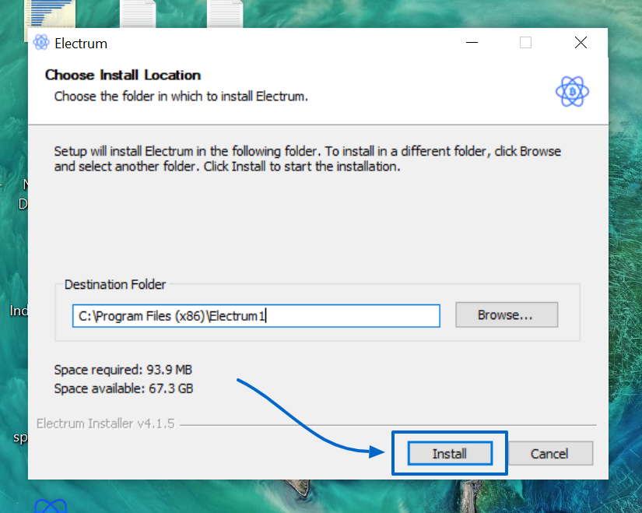Click the "Choose Install Location" heading
The height and width of the screenshot is (513, 642).
point(123,75)
